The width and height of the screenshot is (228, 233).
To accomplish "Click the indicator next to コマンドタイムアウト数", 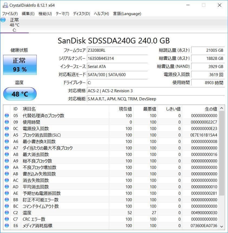I will tap(6, 206).
